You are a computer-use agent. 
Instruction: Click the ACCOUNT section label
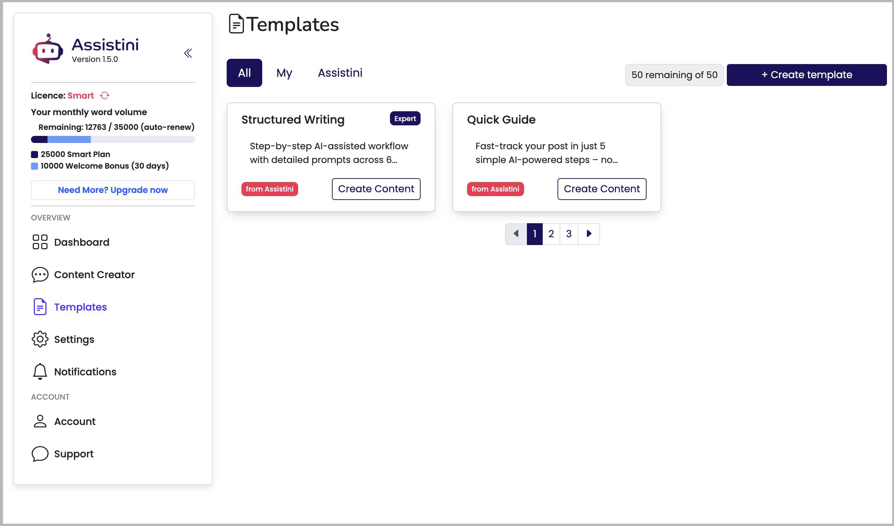click(50, 397)
